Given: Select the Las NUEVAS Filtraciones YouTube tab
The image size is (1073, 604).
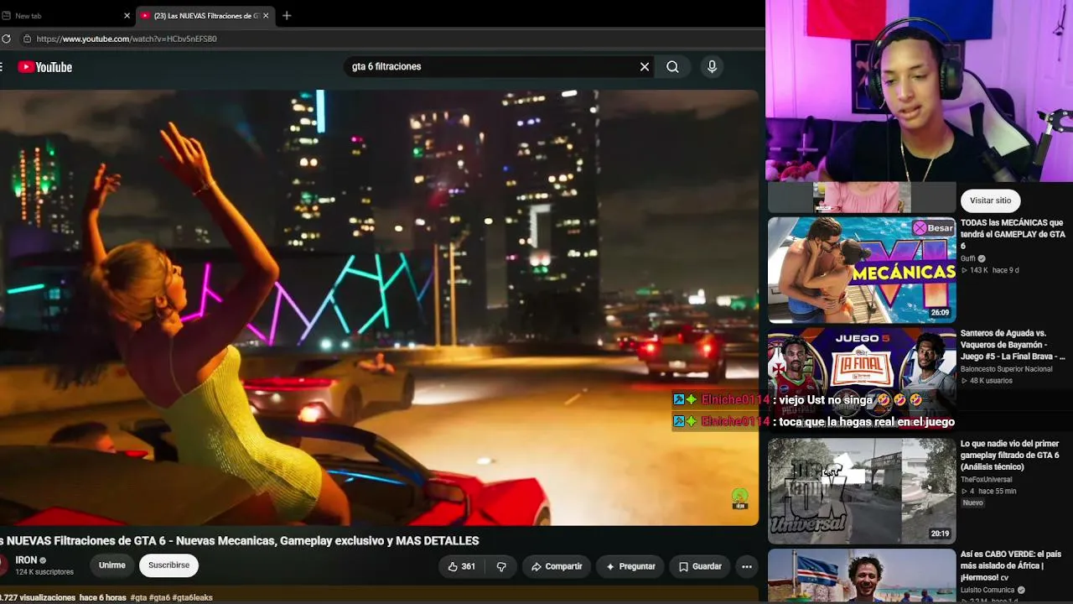Looking at the screenshot, I should tap(205, 16).
